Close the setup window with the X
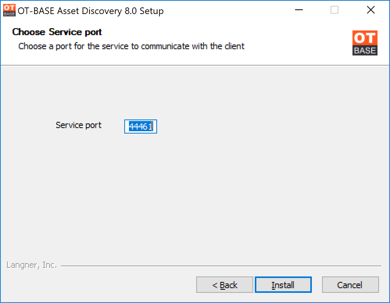The width and height of the screenshot is (390, 303). point(370,10)
